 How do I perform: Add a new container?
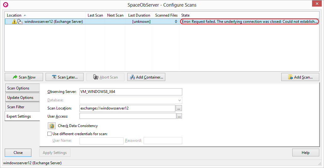tap(146, 77)
